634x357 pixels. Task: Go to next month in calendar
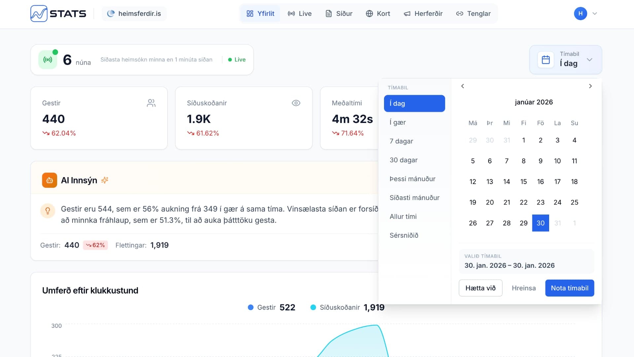pos(590,86)
